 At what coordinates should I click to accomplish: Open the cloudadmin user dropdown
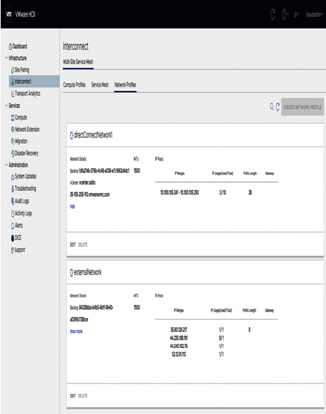coord(314,15)
